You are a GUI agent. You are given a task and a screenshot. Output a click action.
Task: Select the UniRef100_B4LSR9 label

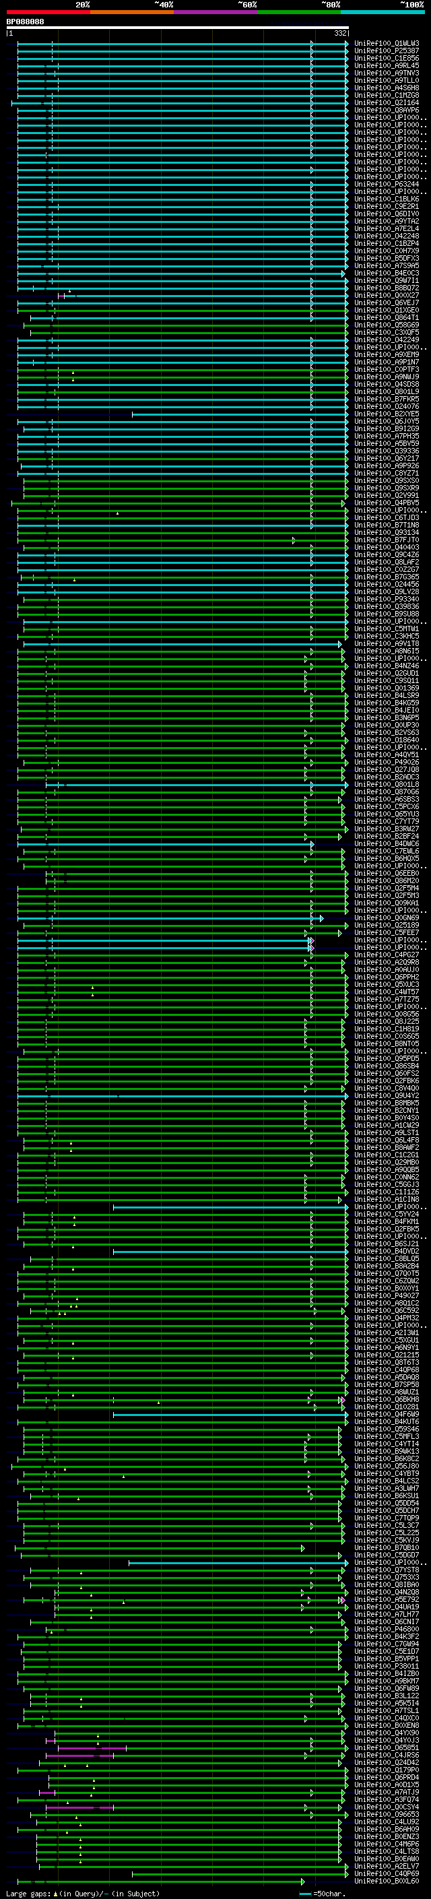click(x=387, y=695)
